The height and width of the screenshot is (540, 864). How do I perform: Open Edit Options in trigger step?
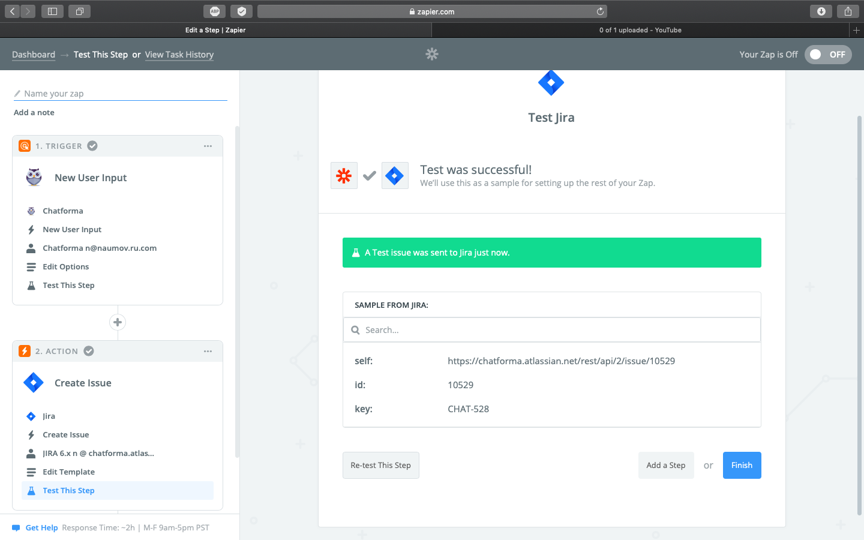pos(118,266)
